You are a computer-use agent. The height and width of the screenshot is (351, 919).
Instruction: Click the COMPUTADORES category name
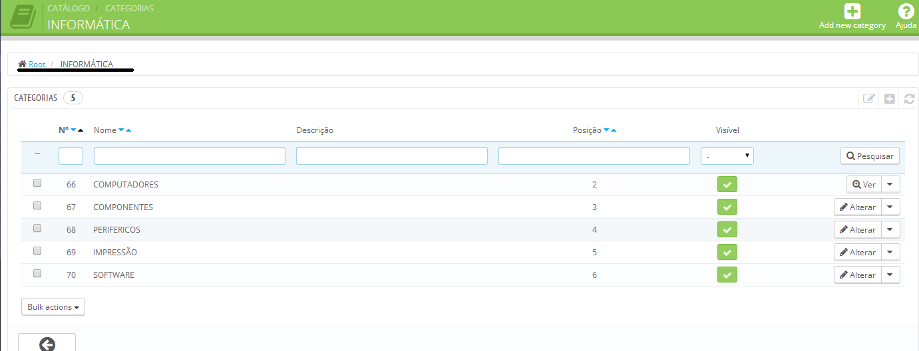pyautogui.click(x=126, y=185)
